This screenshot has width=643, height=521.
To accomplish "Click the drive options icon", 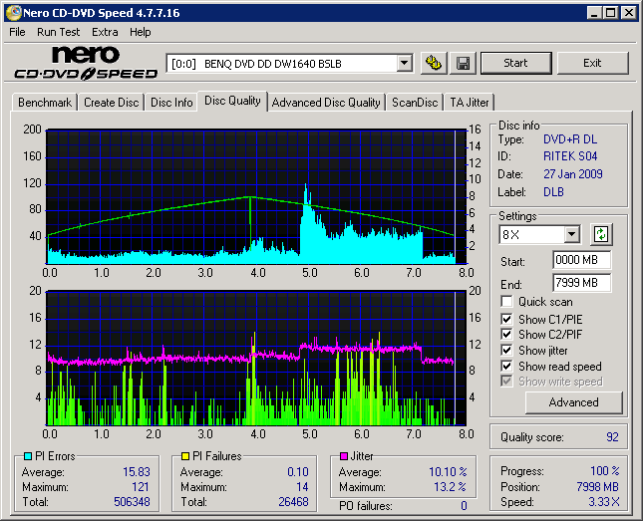I will [x=434, y=63].
